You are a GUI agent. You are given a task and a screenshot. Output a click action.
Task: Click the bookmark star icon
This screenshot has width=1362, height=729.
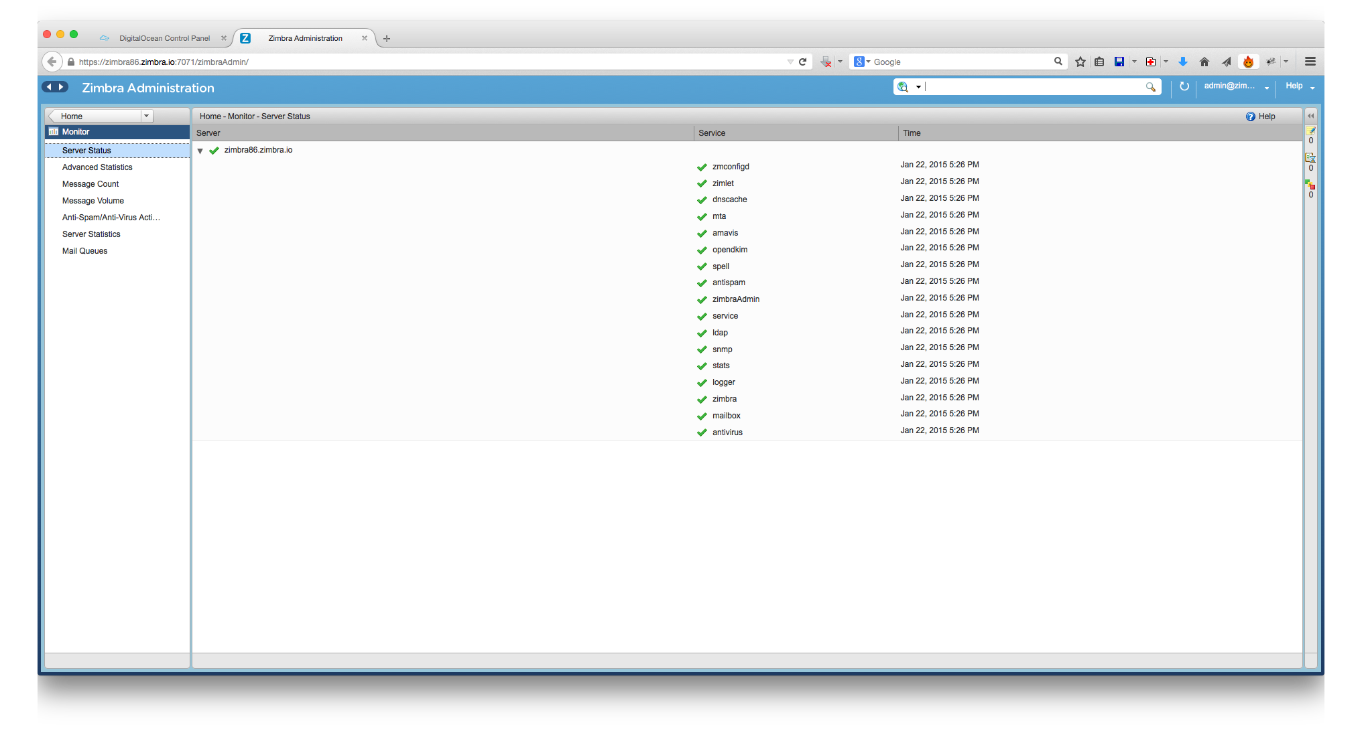(x=1080, y=62)
